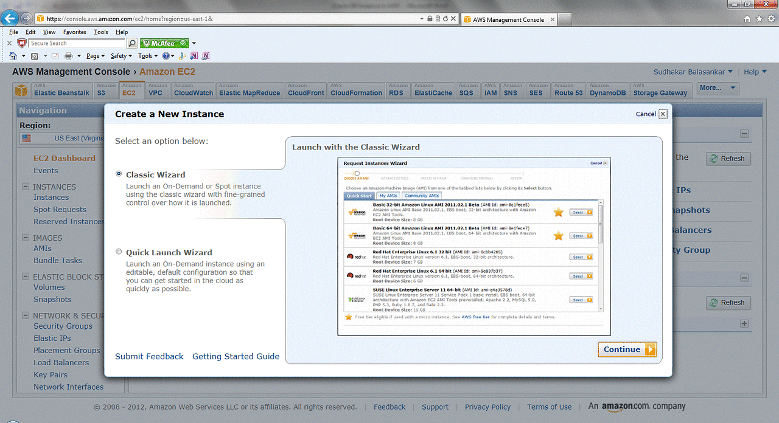Click the orange arrow on Continue button
Image resolution: width=779 pixels, height=423 pixels.
coord(650,349)
